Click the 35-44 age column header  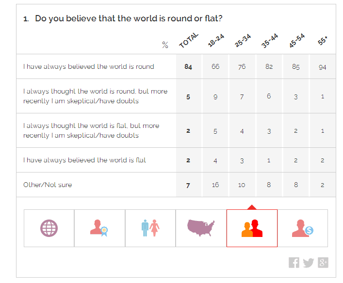point(270,41)
